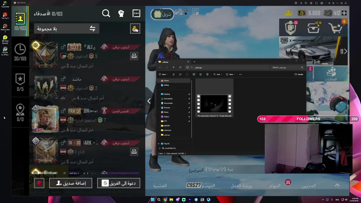The width and height of the screenshot is (361, 203).
Task: Open the friend group selector dropdown
Action: click(x=67, y=28)
